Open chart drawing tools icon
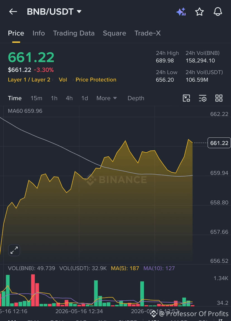231x321 pixels. point(186,98)
